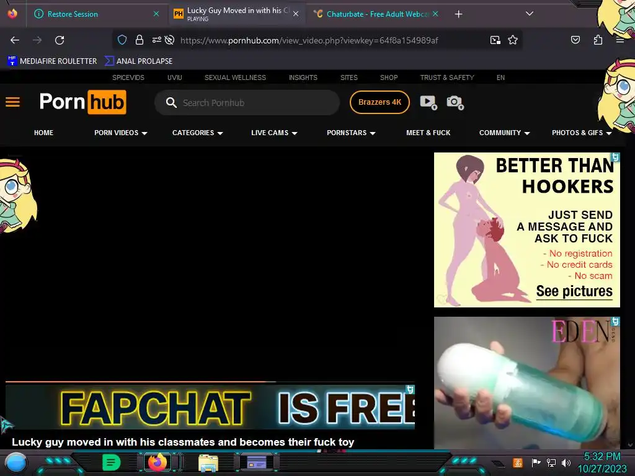Toggle the blocked autoplay indicator
This screenshot has width=635, height=476.
coord(170,40)
